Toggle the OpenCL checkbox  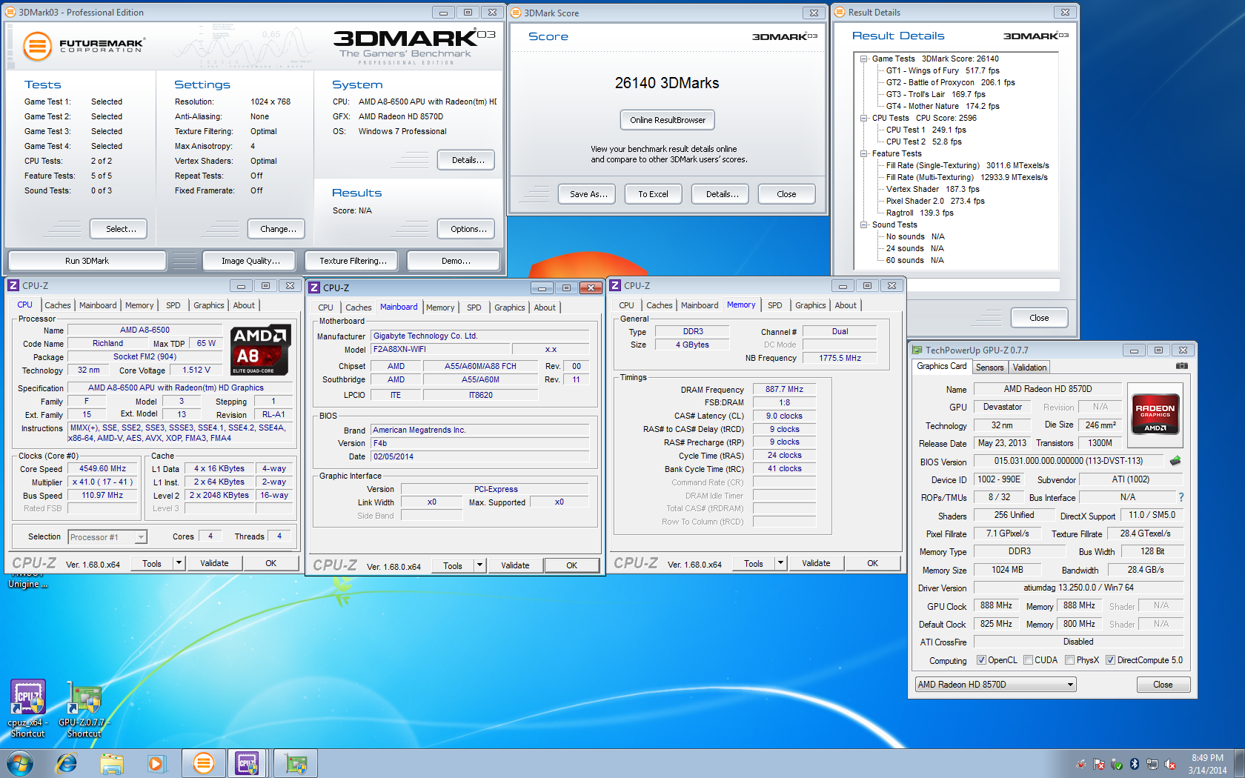pyautogui.click(x=981, y=660)
